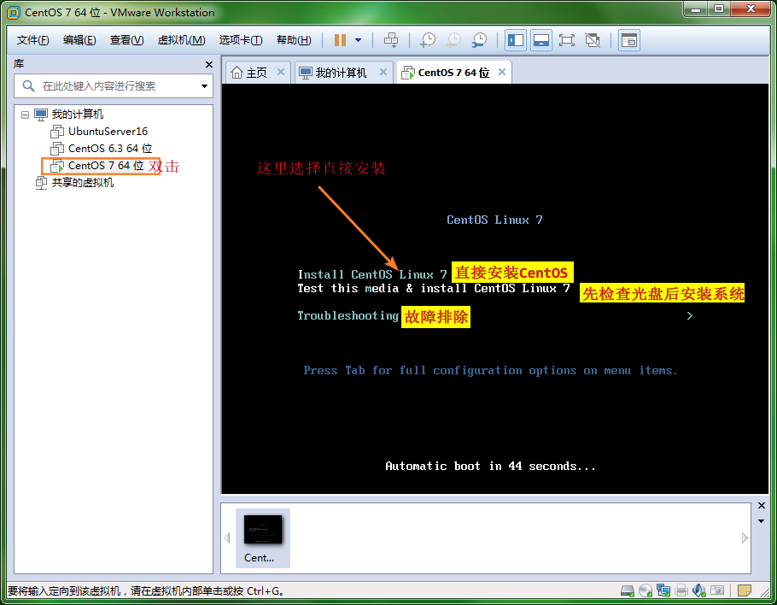Open the snapshot manager icon
The width and height of the screenshot is (777, 605).
[479, 40]
